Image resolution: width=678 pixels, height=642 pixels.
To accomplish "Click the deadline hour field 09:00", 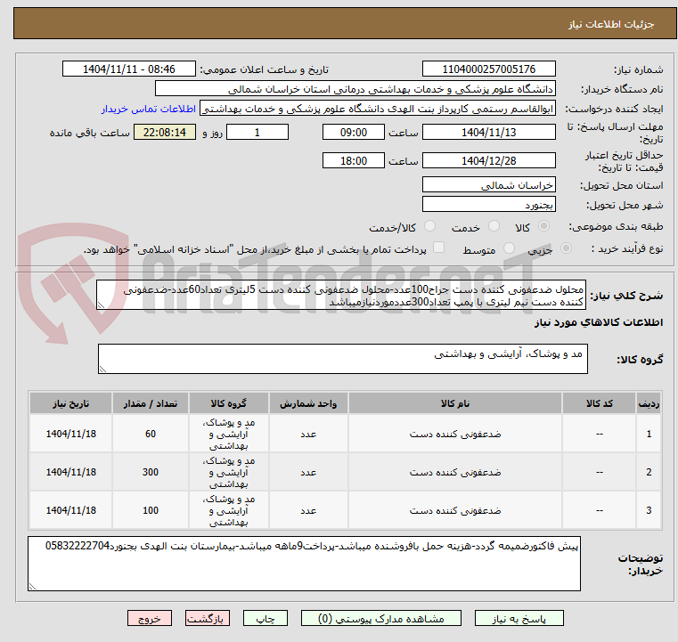I will (354, 132).
